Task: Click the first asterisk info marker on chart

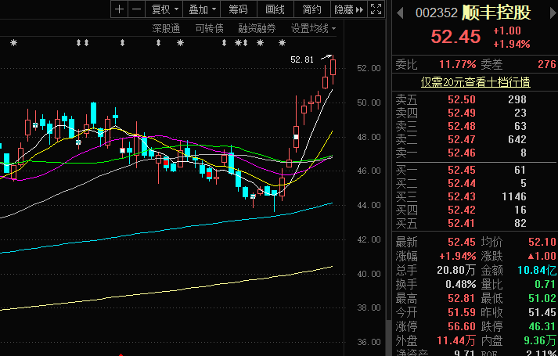Action: [13, 42]
